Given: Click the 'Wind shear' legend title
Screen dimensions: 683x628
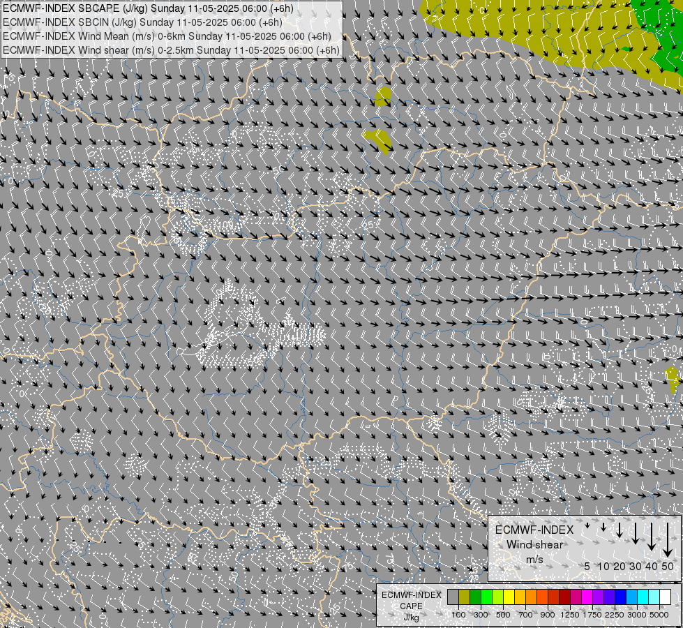Looking at the screenshot, I should (534, 544).
